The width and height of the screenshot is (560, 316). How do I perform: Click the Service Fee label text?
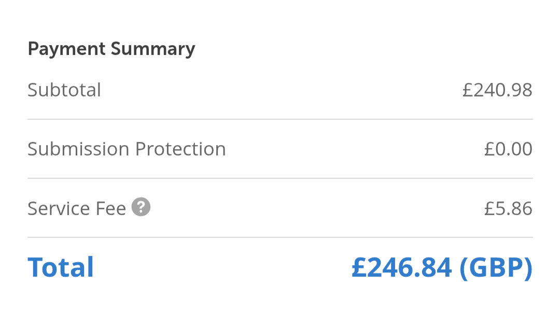tap(77, 208)
